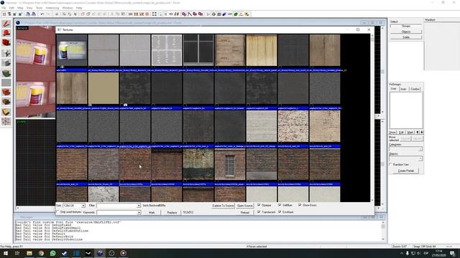Screen dimensions: 460x258
Task: Select the red Selection tool in left toolbar
Action: 6,24
